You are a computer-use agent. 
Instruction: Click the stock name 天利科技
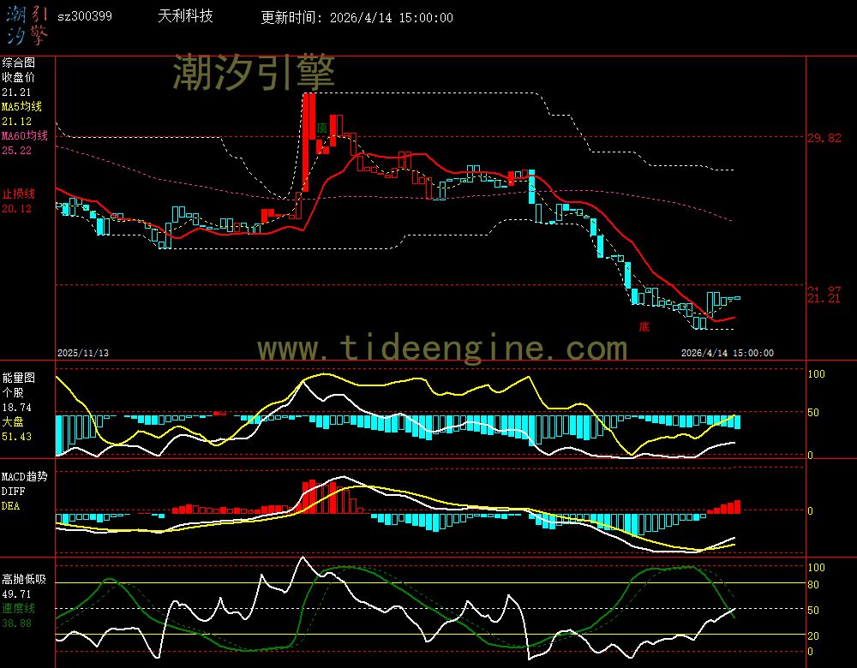point(186,17)
